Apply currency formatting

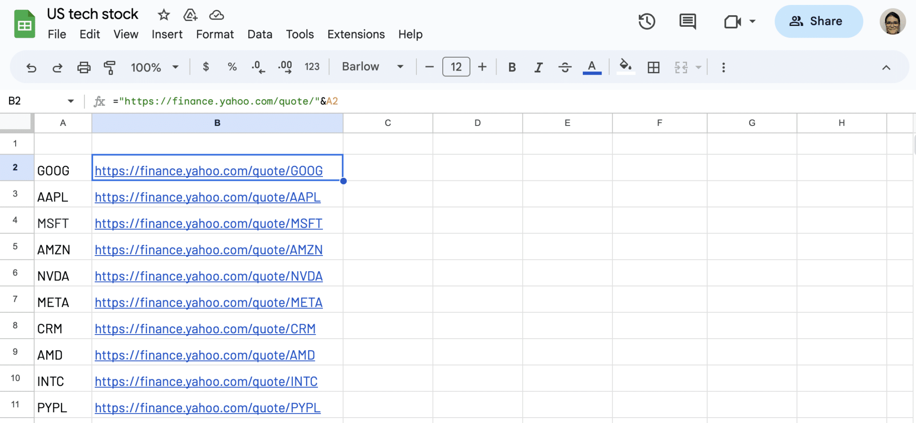[206, 67]
